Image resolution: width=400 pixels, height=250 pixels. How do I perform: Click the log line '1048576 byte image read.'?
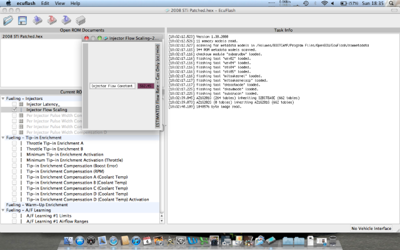tap(205, 107)
